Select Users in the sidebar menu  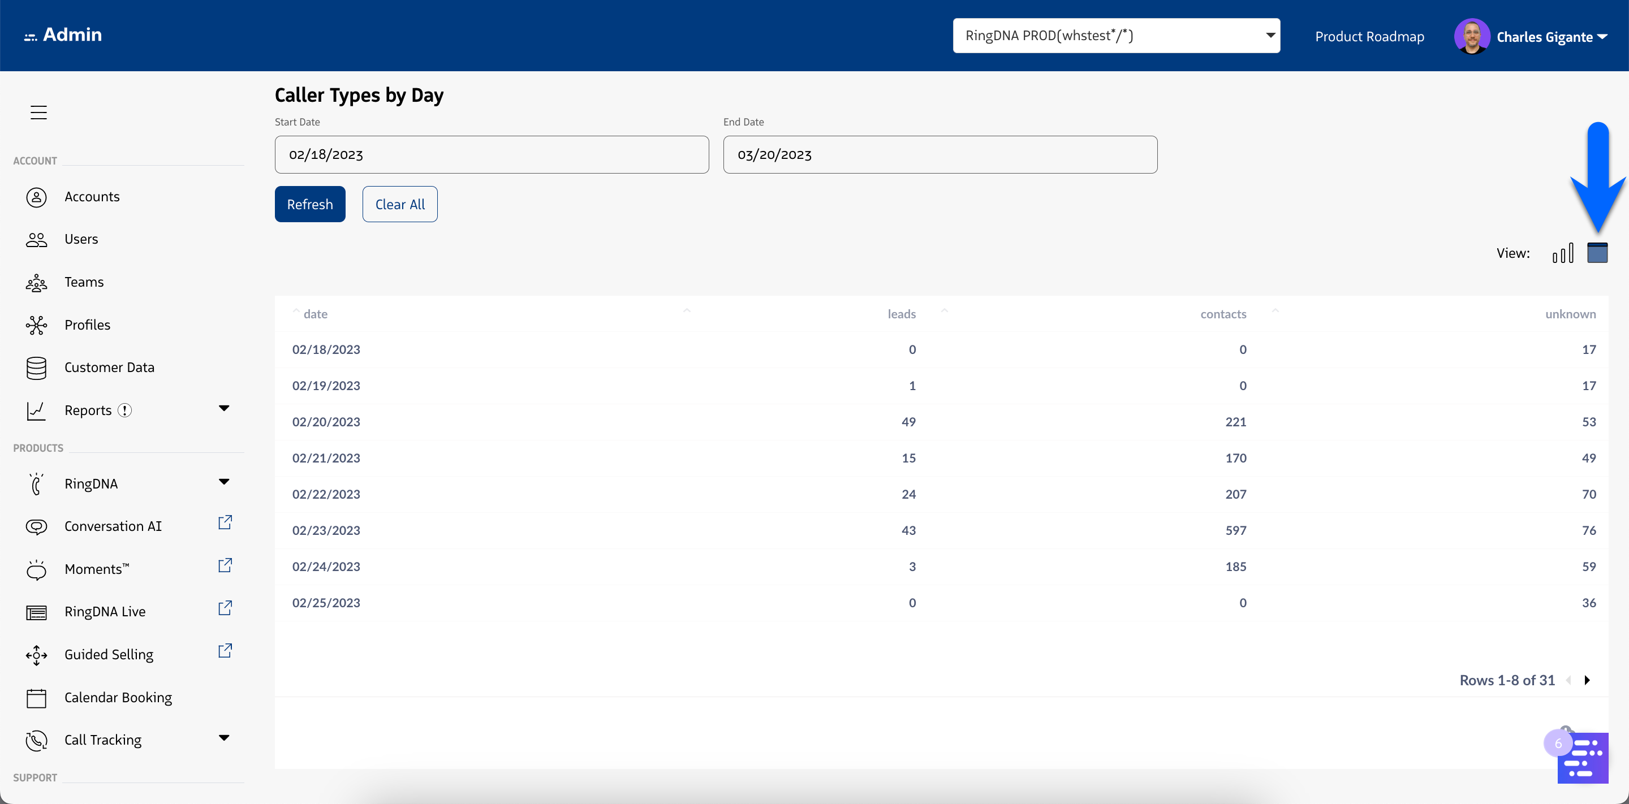(x=81, y=240)
